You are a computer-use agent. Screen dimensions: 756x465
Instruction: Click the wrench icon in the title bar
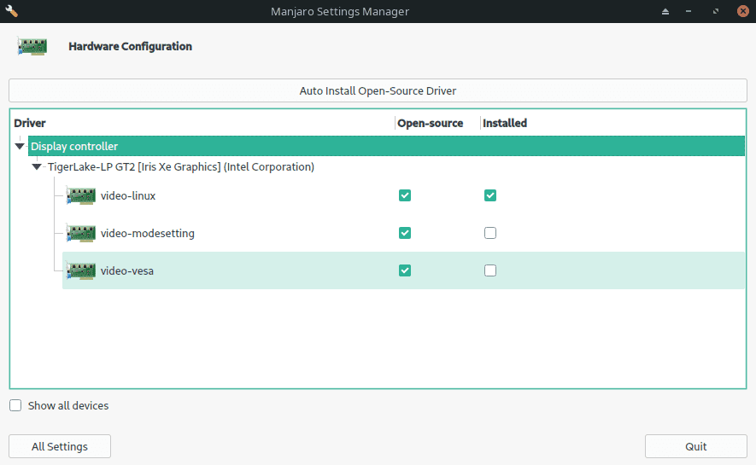[x=11, y=11]
